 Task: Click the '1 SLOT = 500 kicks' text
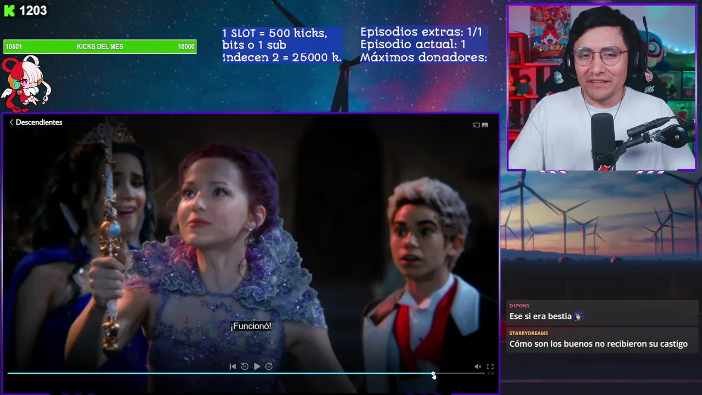pos(275,33)
